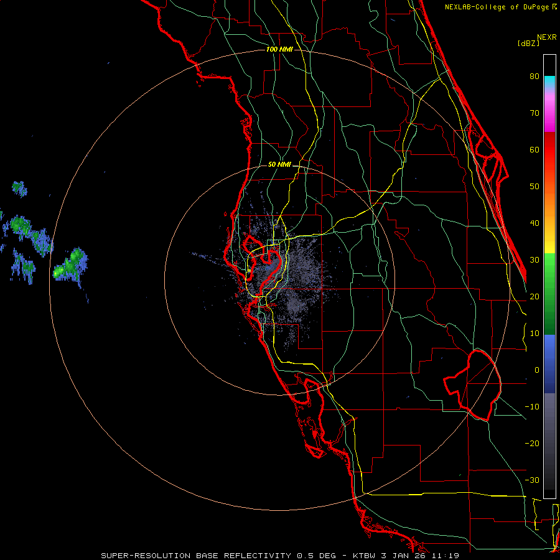Click the Lake Okeechobee outline
The height and width of the screenshot is (560, 560).
point(472,385)
